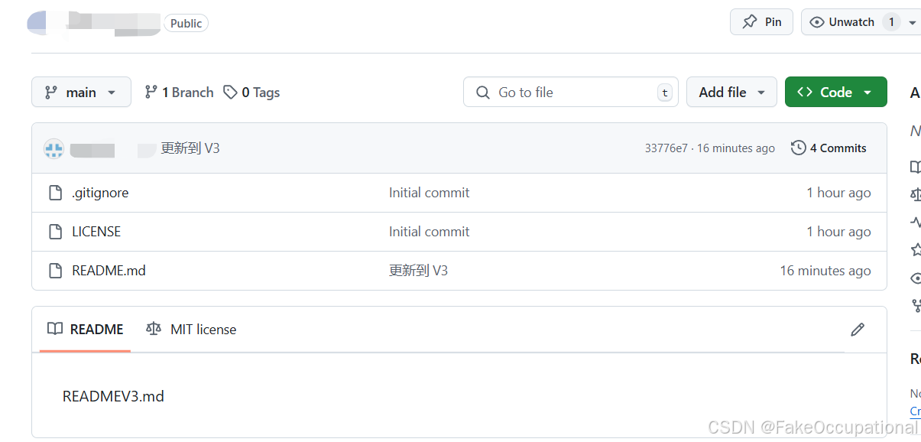921x442 pixels.
Task: Click the watcher count badge 1
Action: [x=891, y=22]
